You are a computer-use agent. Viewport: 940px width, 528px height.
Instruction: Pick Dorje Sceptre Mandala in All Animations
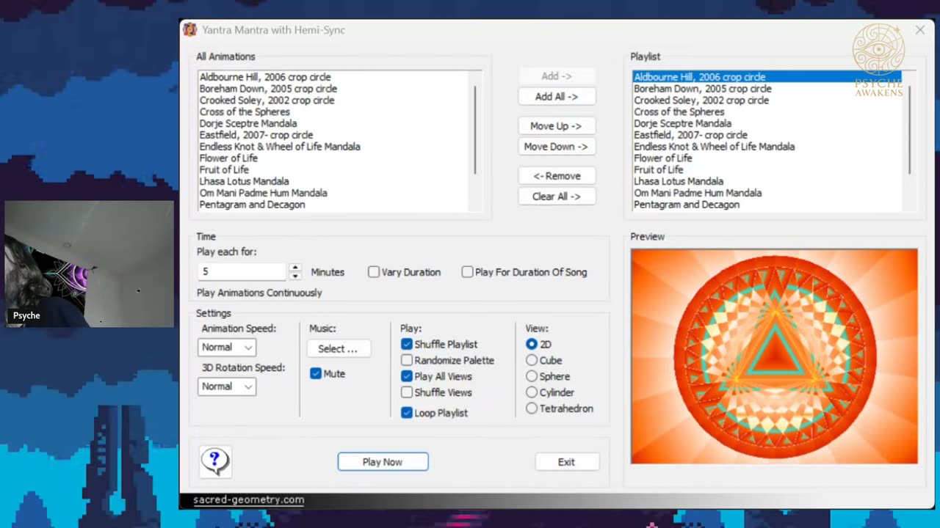[x=248, y=124]
